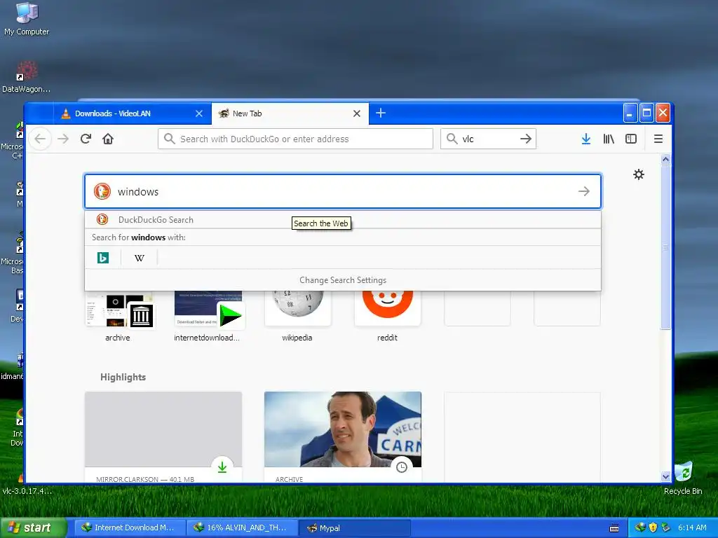Open new tab preferences gear

click(639, 174)
